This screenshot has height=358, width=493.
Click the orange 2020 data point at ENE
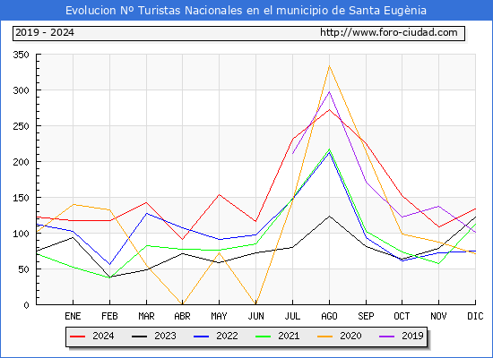[x=73, y=204]
